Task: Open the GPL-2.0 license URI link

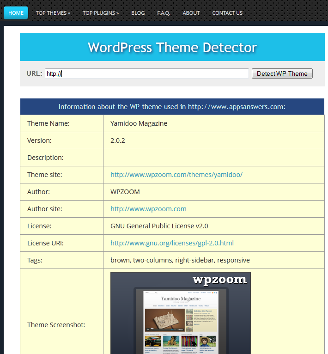Action: click(172, 243)
